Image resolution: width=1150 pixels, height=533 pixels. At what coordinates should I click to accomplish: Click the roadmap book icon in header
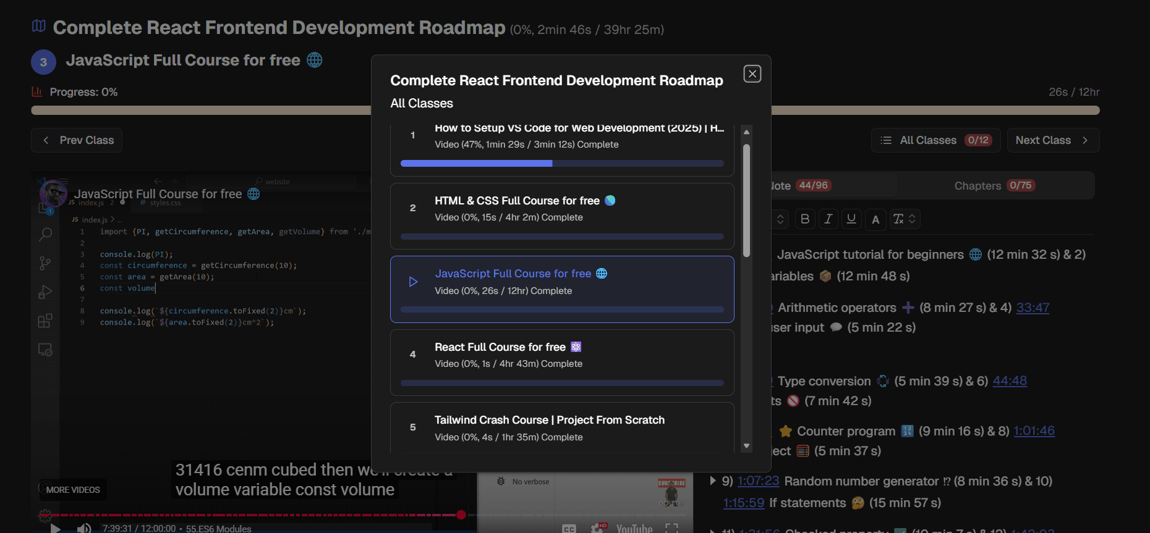(39, 26)
